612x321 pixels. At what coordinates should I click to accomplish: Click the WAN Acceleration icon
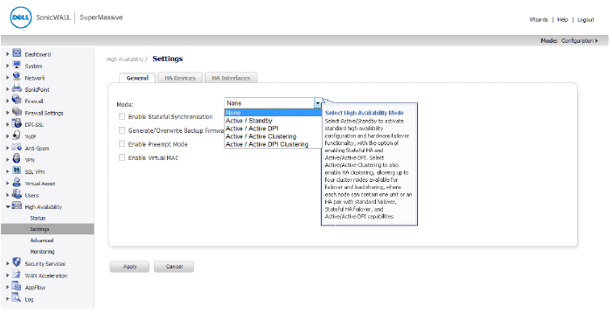click(17, 275)
